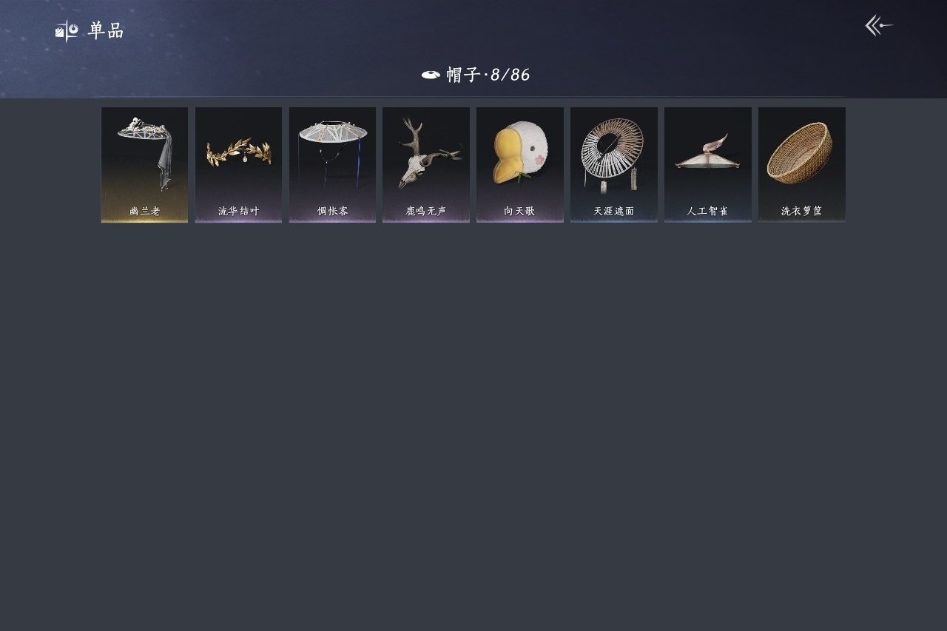The height and width of the screenshot is (631, 947).
Task: Select the 单品 wardrobe icon
Action: point(67,31)
